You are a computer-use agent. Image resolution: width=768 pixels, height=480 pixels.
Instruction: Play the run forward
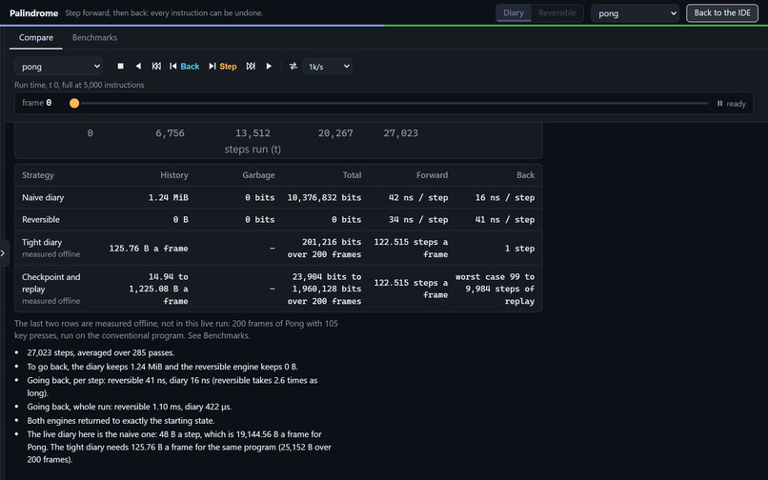point(269,66)
